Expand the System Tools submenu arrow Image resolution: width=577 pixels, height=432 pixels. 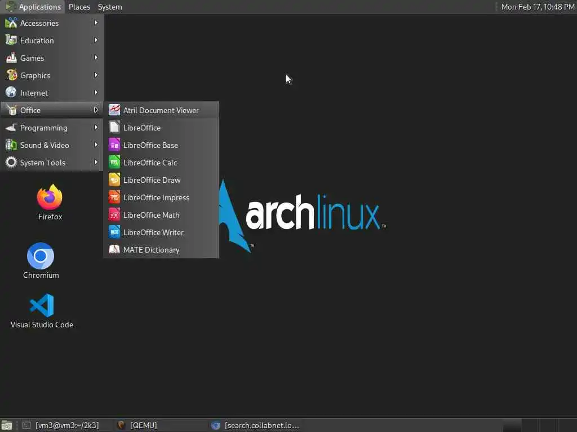[x=96, y=163]
